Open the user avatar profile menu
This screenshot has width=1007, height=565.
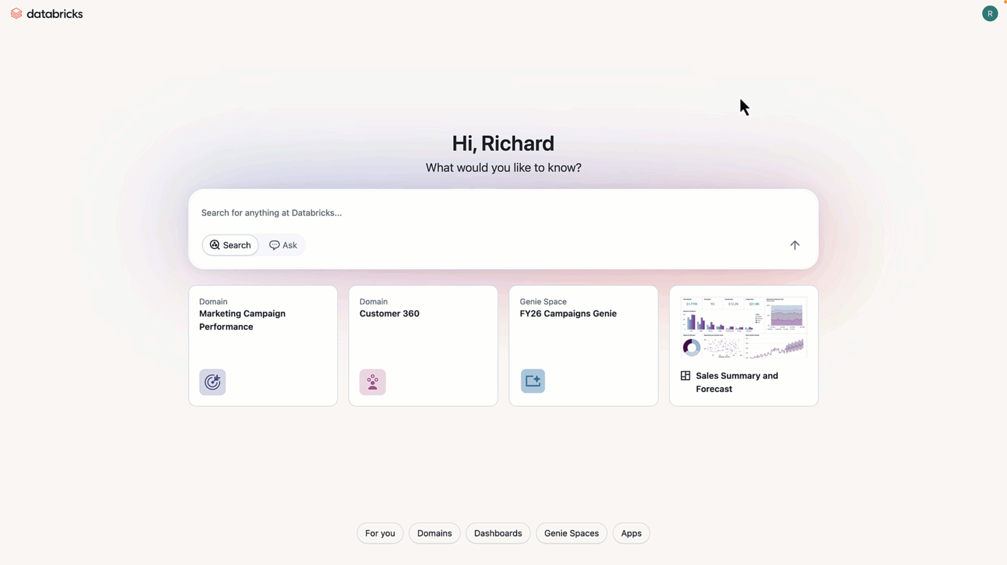(989, 13)
